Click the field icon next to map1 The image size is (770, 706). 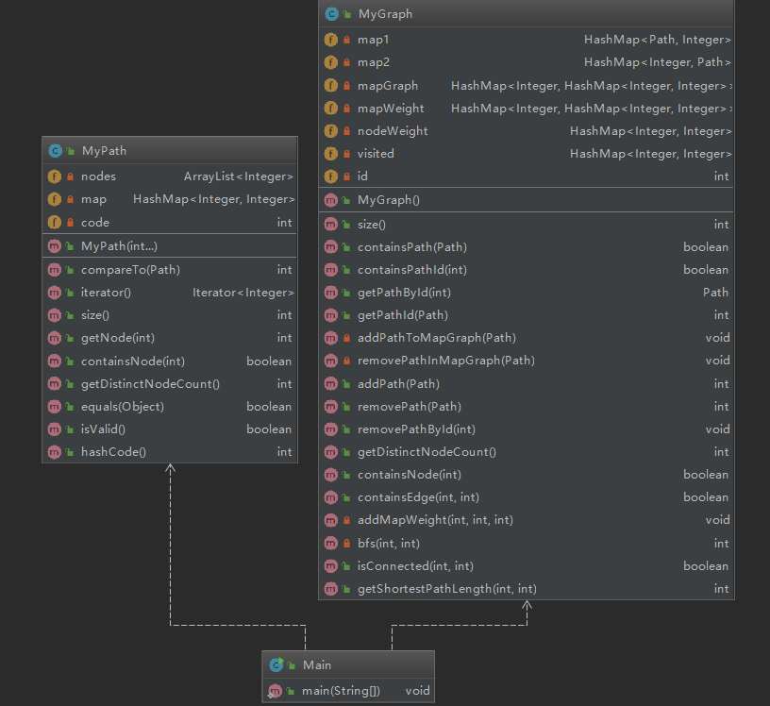tap(331, 40)
